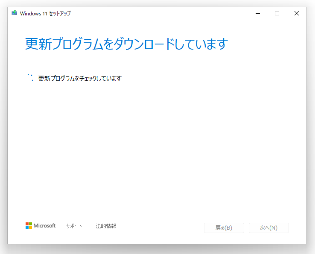Click the disabled maximize button

click(x=277, y=14)
